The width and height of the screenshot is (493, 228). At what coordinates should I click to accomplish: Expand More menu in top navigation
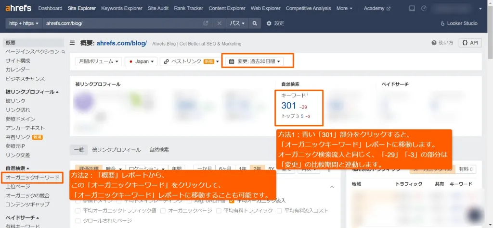pyautogui.click(x=344, y=9)
